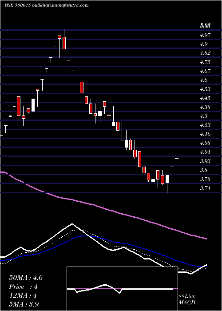
Task: Click the 4.9 price axis label
Action: click(204, 44)
